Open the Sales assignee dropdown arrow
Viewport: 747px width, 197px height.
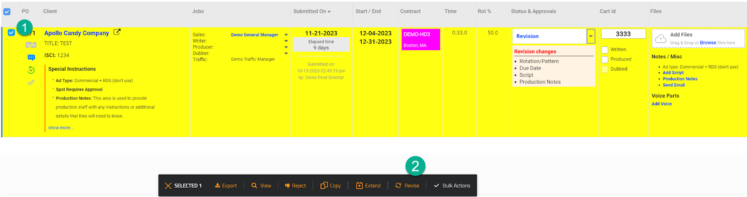coord(286,35)
